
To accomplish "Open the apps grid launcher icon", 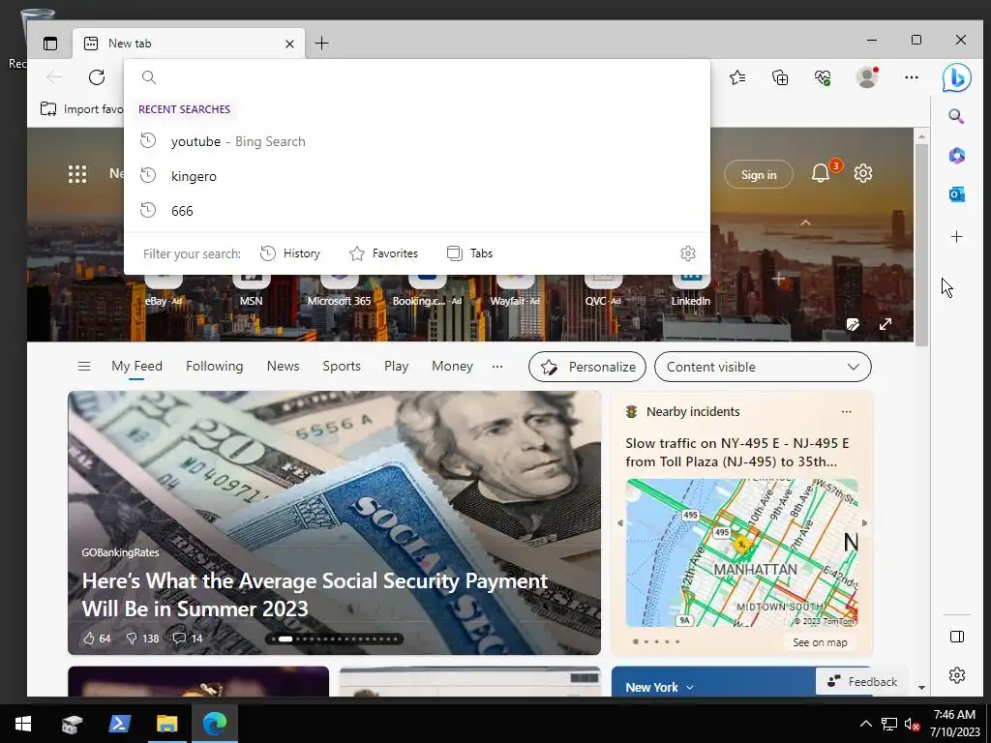I will pos(77,174).
